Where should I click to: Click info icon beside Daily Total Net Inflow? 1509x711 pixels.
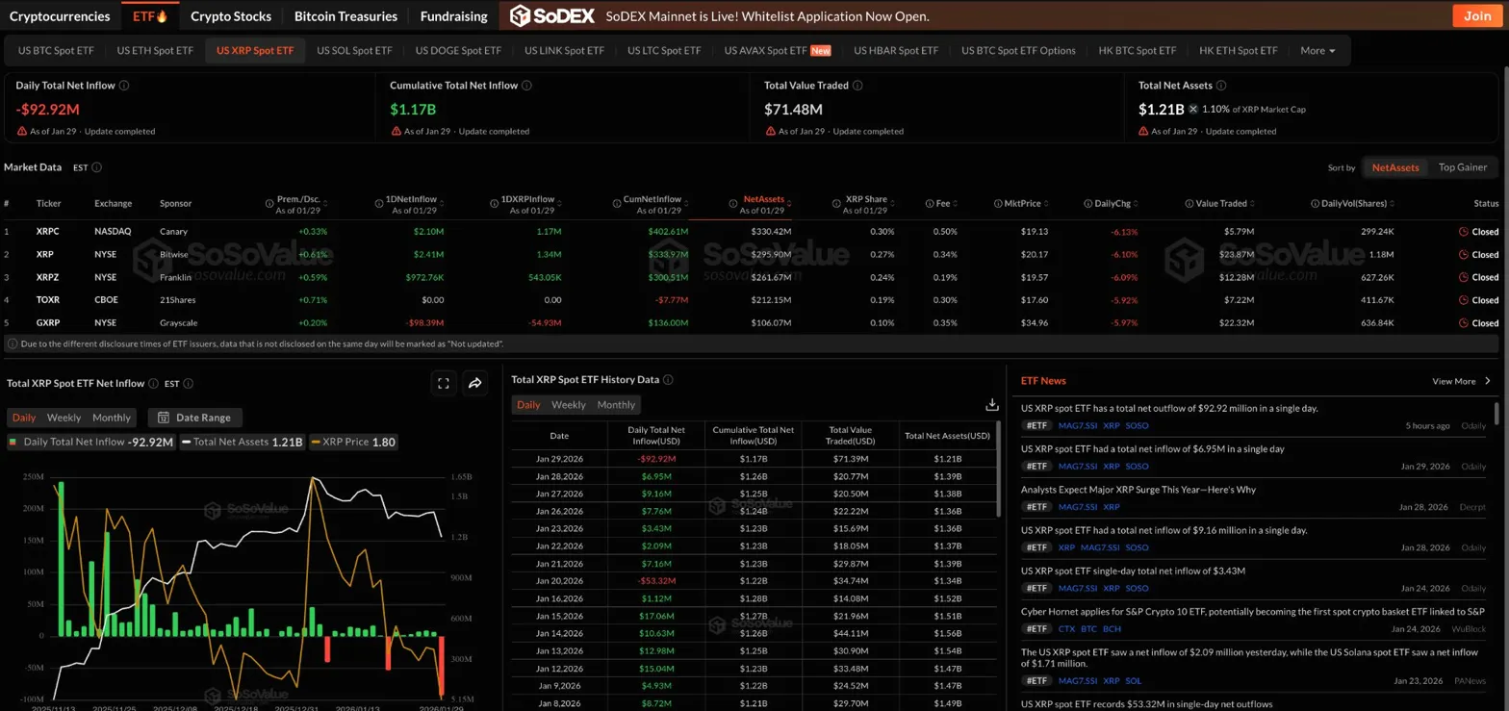124,86
